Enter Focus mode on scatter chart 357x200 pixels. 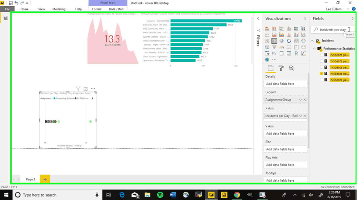86,89
